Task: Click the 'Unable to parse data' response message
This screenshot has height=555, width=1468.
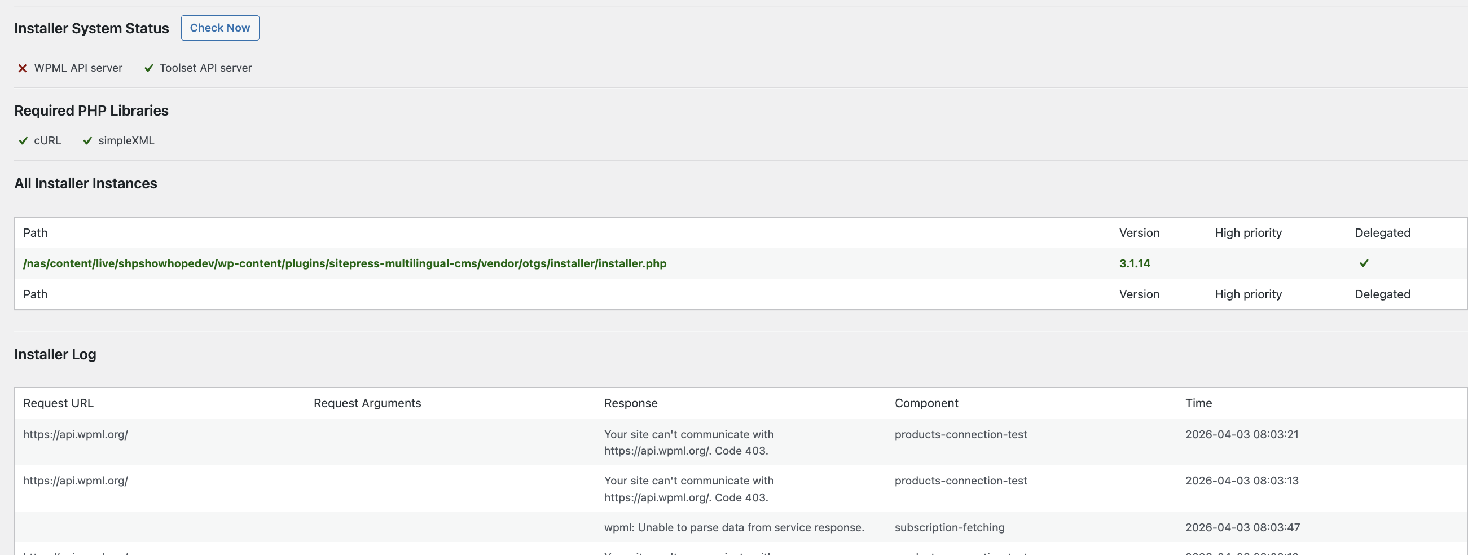Action: tap(733, 527)
